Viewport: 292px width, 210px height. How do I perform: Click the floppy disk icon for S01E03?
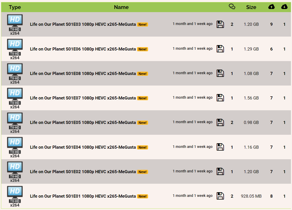click(220, 24)
